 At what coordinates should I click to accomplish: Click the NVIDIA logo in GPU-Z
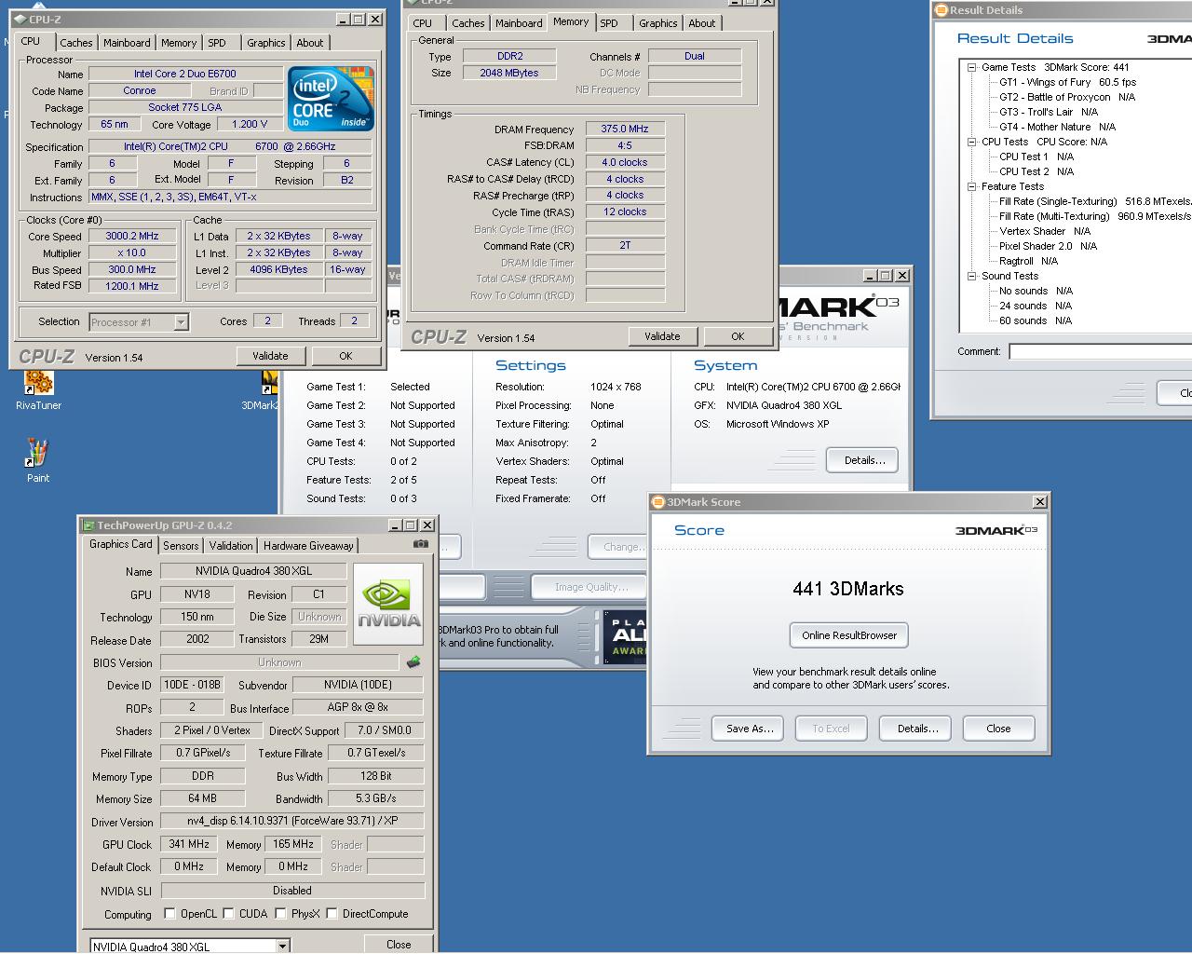pos(388,604)
